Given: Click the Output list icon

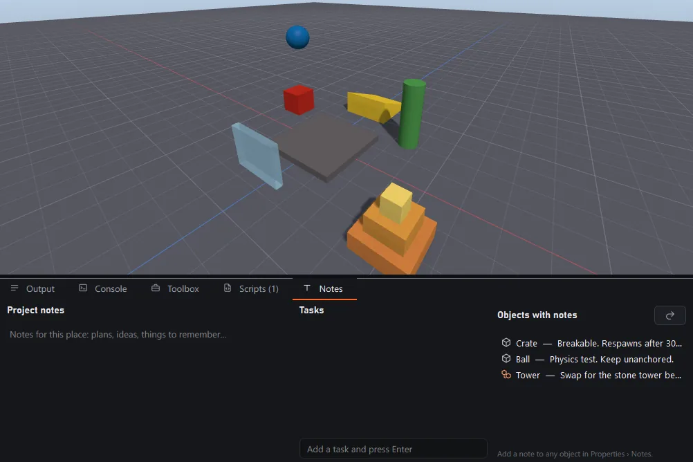Looking at the screenshot, I should point(15,288).
